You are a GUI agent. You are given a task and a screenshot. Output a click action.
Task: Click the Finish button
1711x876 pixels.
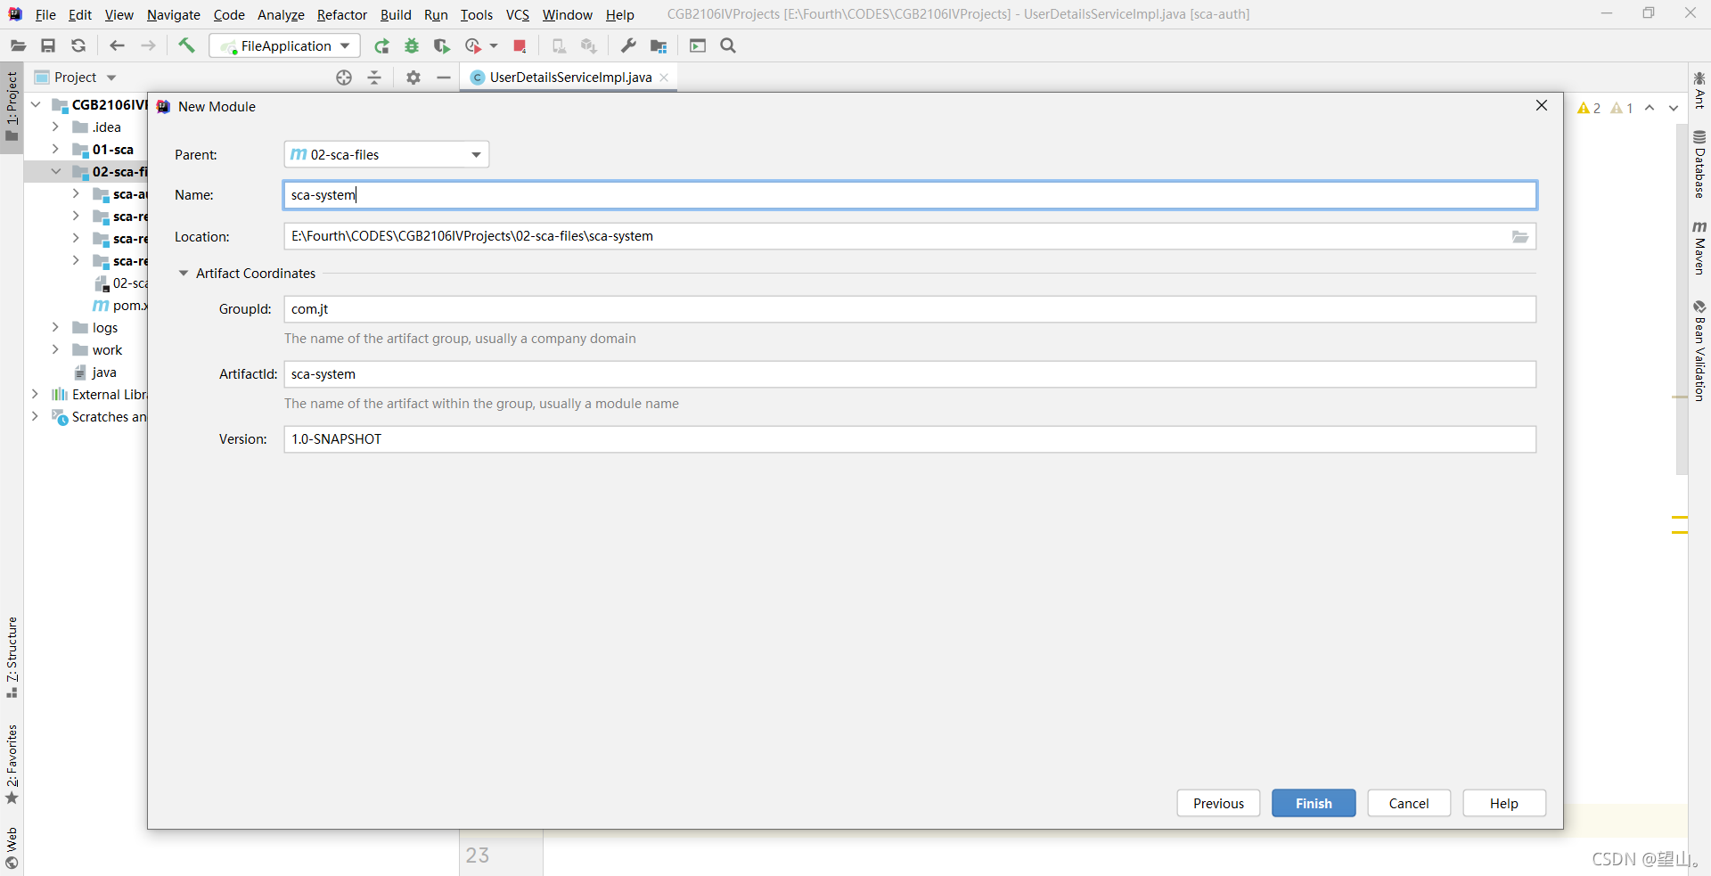click(x=1314, y=803)
